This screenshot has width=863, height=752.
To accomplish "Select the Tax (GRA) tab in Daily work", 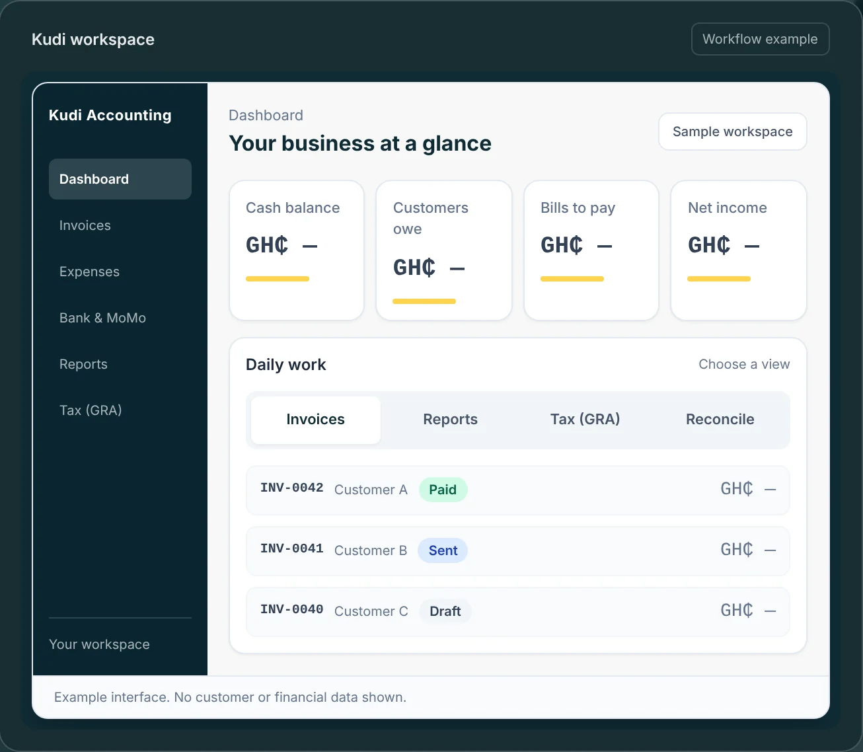I will (585, 420).
